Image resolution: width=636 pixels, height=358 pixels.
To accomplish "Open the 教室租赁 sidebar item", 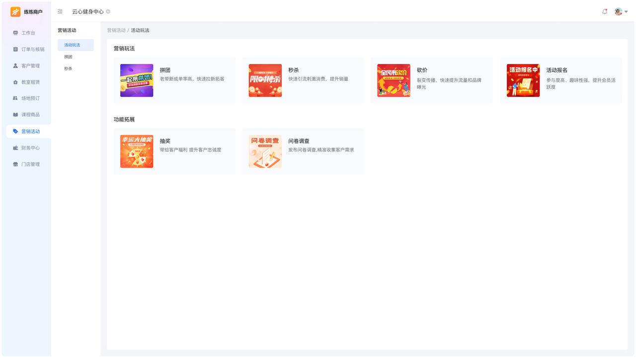I will click(30, 82).
